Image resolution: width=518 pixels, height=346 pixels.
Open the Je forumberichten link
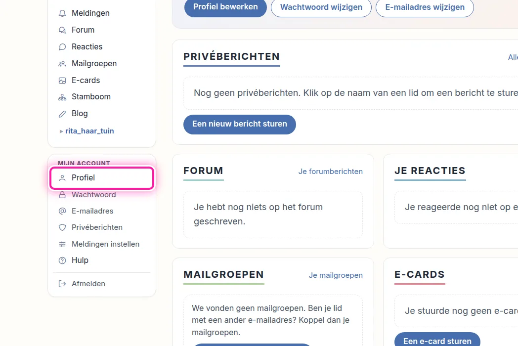coord(330,172)
